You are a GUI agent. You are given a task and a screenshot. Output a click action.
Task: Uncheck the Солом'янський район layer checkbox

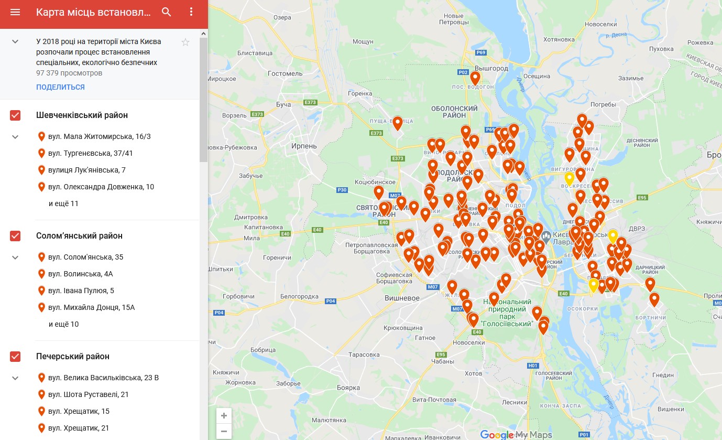coord(15,236)
